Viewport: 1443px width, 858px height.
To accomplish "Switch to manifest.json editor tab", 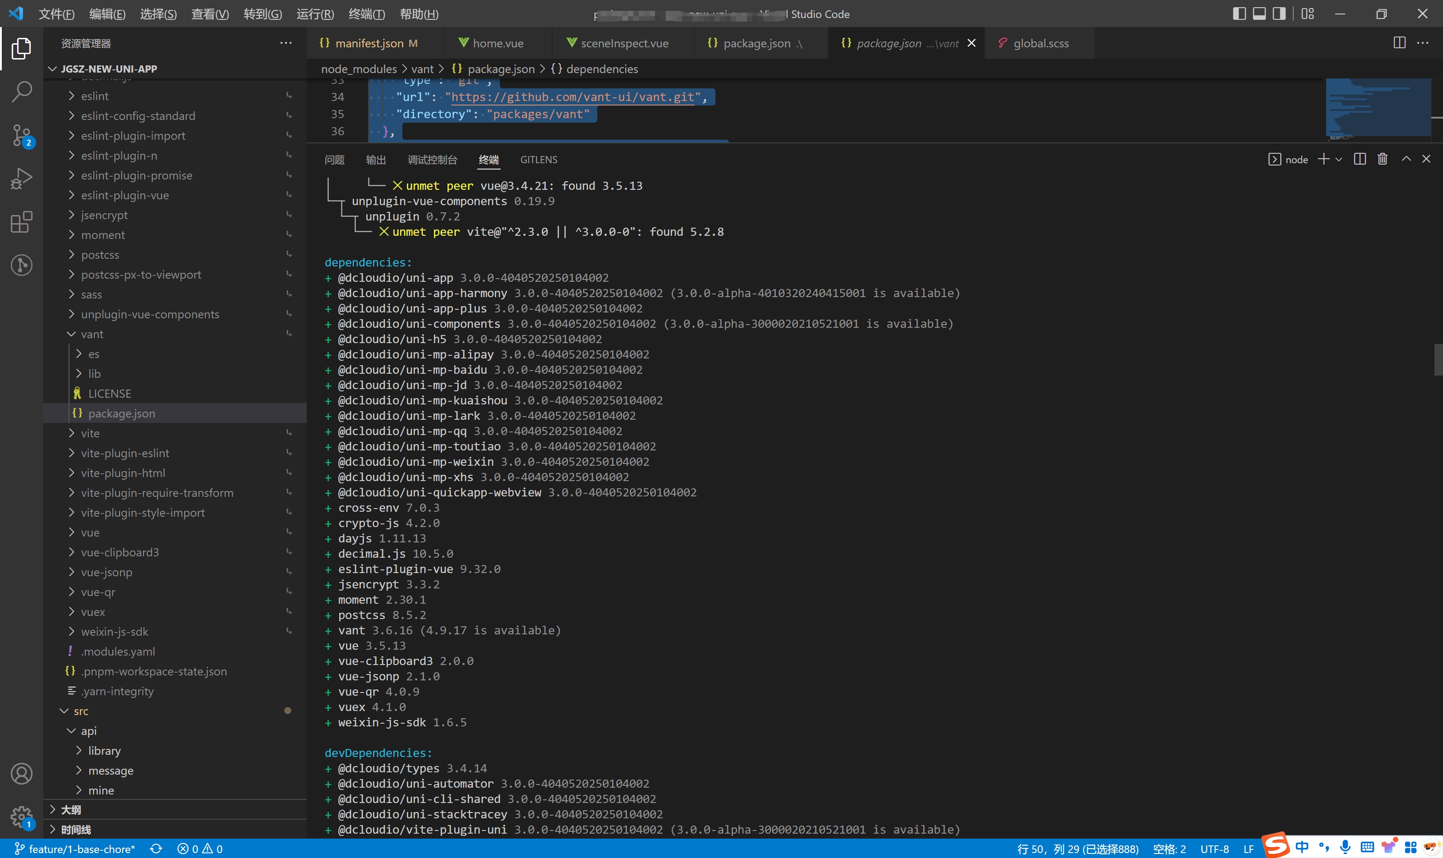I will [x=375, y=43].
